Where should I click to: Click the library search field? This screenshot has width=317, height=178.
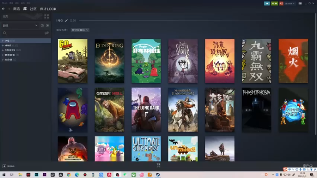tap(23, 33)
